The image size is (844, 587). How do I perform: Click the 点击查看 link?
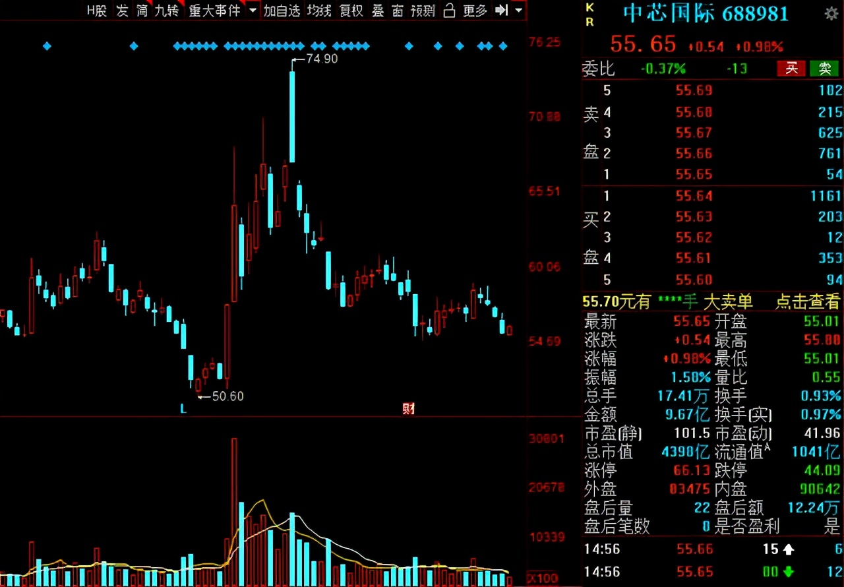(x=808, y=301)
